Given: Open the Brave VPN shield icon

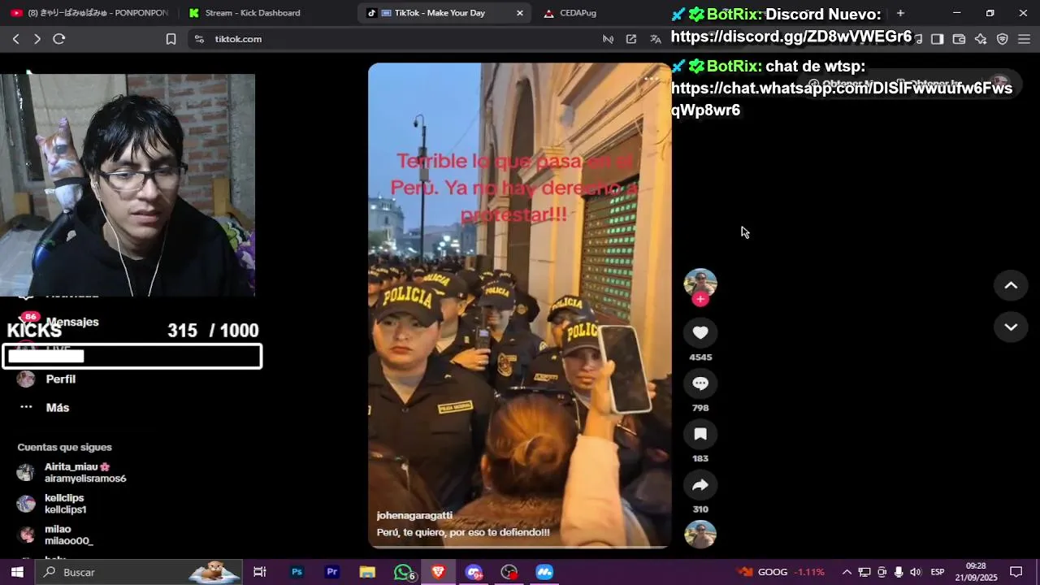Looking at the screenshot, I should [1003, 39].
